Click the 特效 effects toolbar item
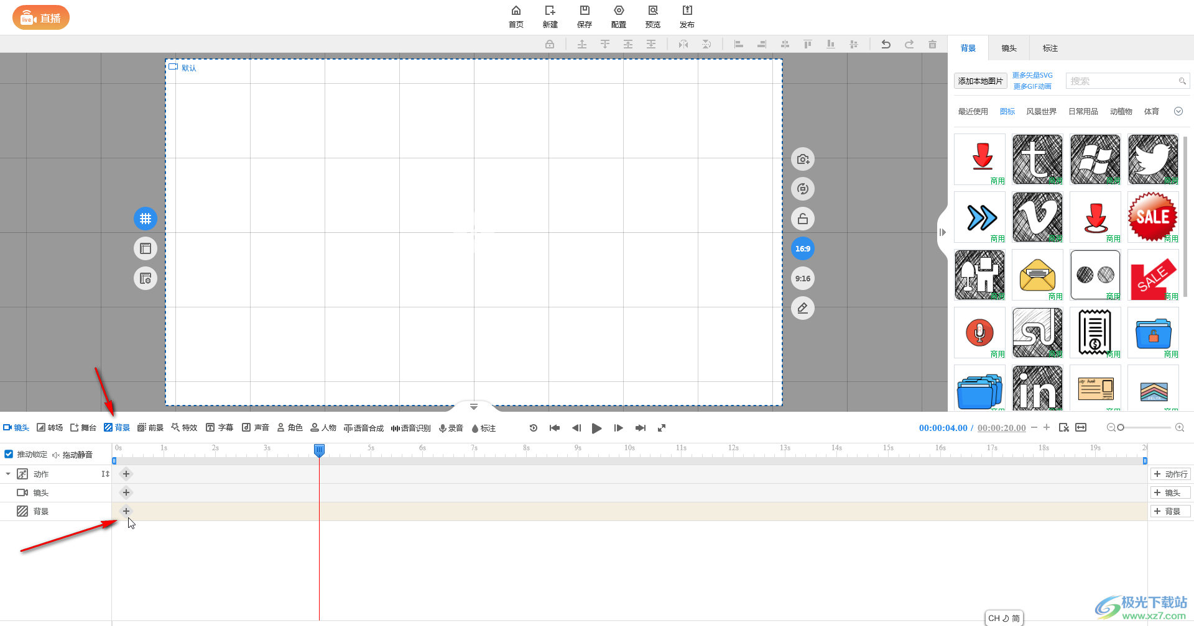The height and width of the screenshot is (626, 1194). pyautogui.click(x=184, y=428)
